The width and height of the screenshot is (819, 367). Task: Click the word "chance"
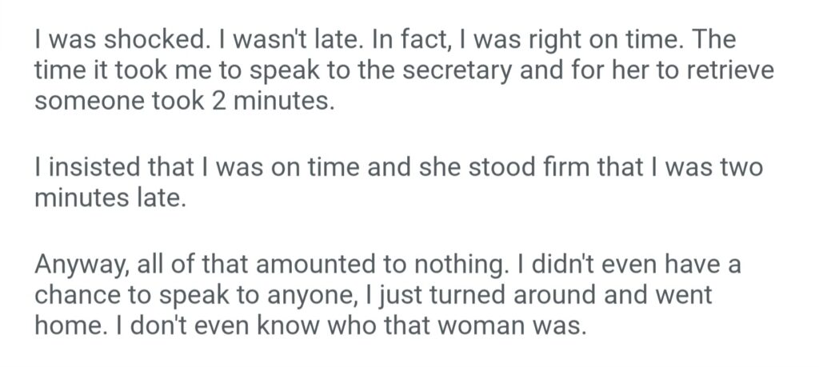78,297
